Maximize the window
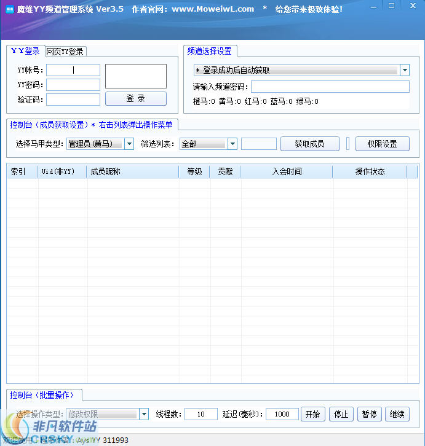The height and width of the screenshot is (446, 425). pos(391,6)
